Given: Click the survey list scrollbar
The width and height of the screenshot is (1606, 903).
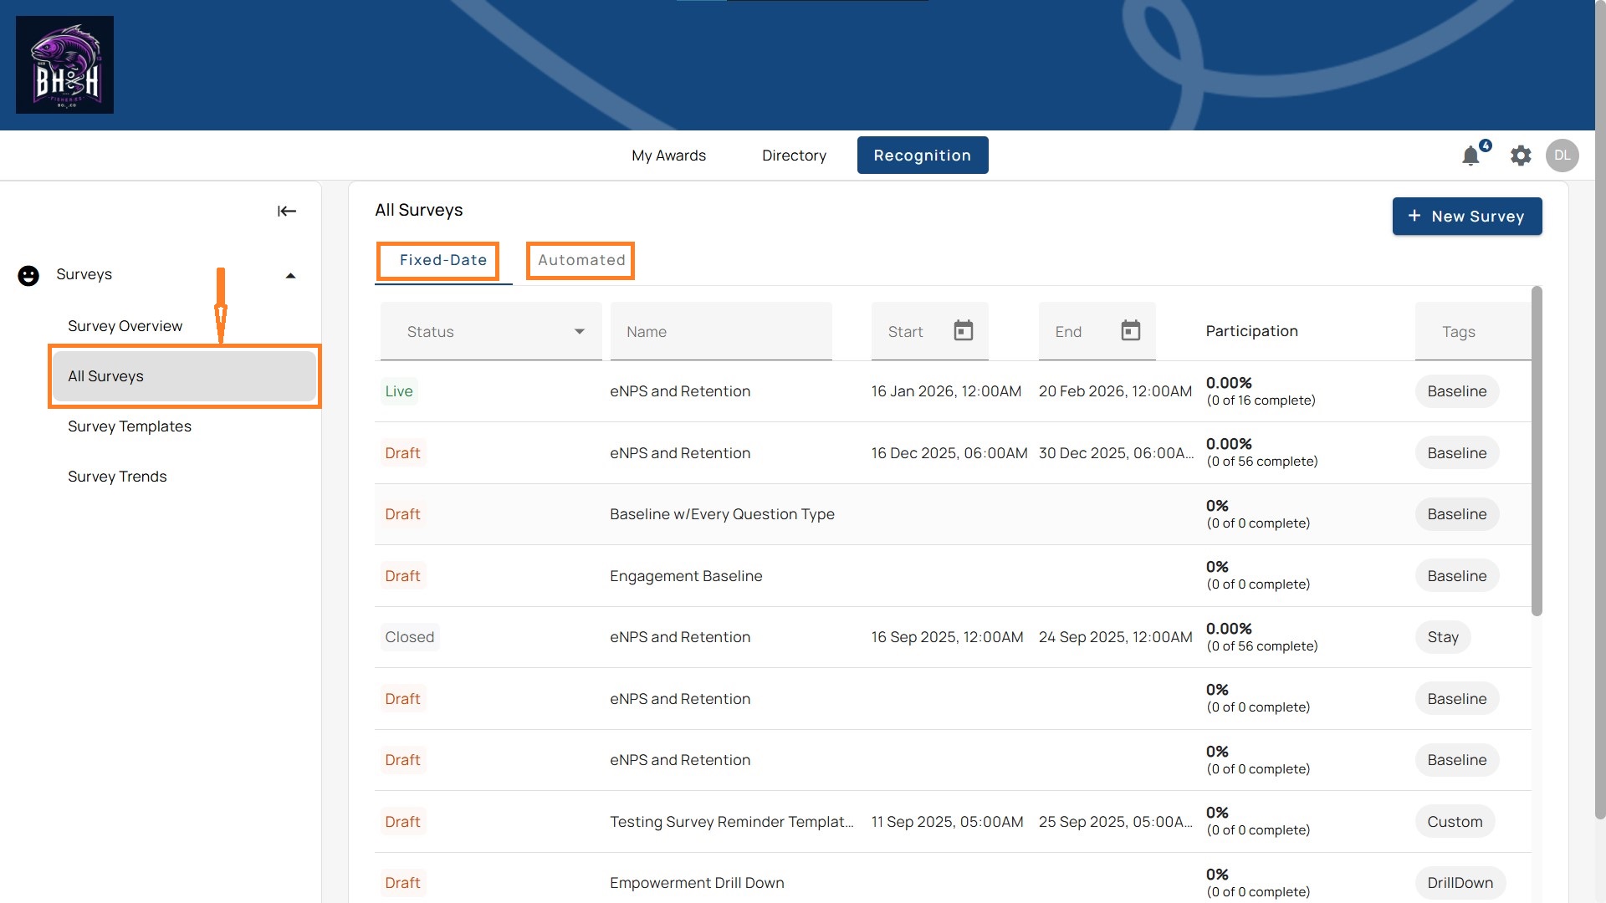Looking at the screenshot, I should point(1537,451).
